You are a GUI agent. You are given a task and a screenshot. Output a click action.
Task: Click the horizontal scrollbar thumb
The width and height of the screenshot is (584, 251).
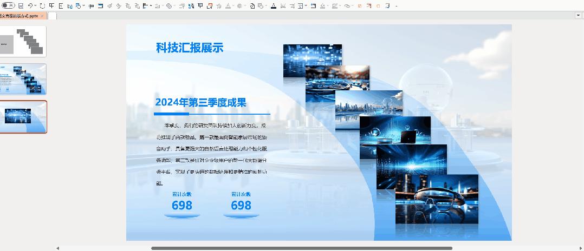[x=302, y=248]
